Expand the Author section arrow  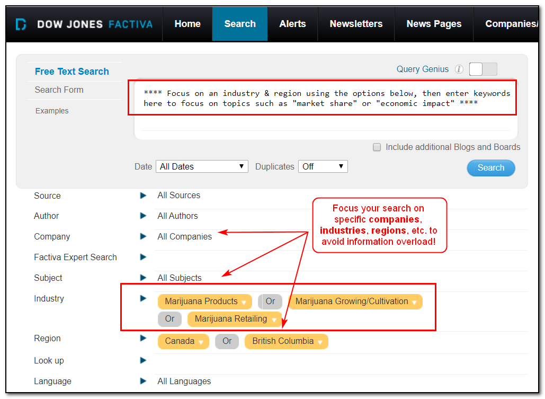point(143,216)
